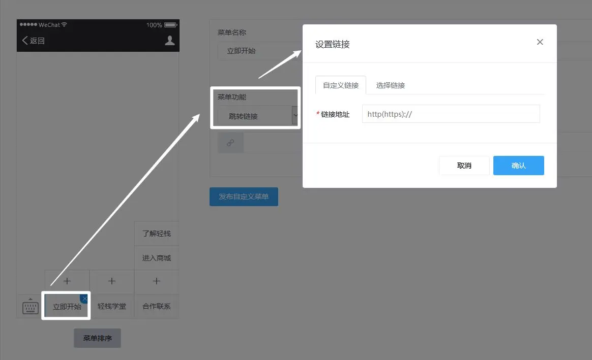Viewport: 592px width, 360px height.
Task: Confirm link with 确认 button
Action: (518, 166)
